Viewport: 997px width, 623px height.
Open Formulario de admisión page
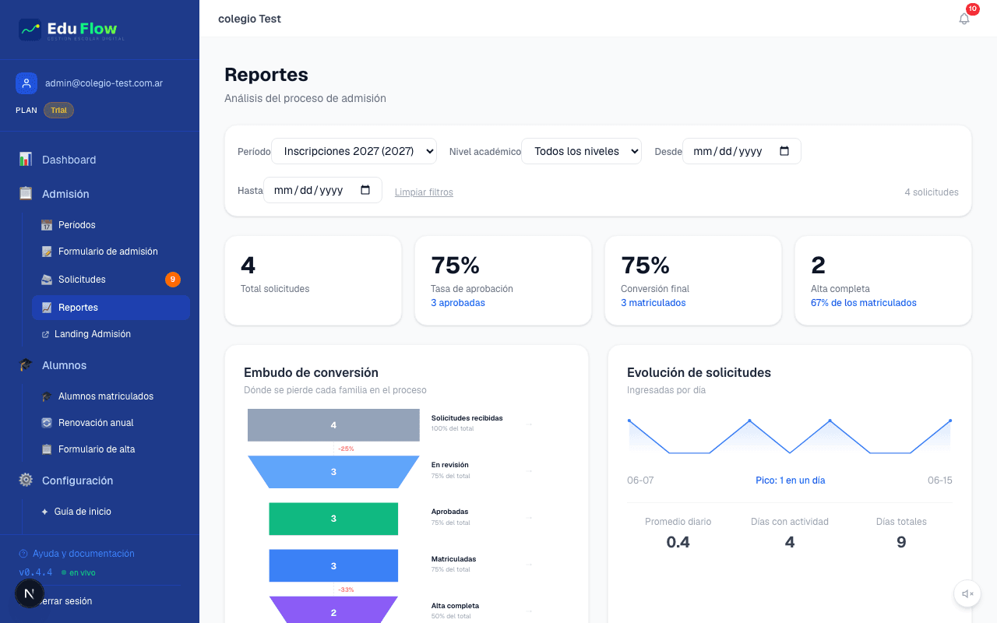(111, 252)
